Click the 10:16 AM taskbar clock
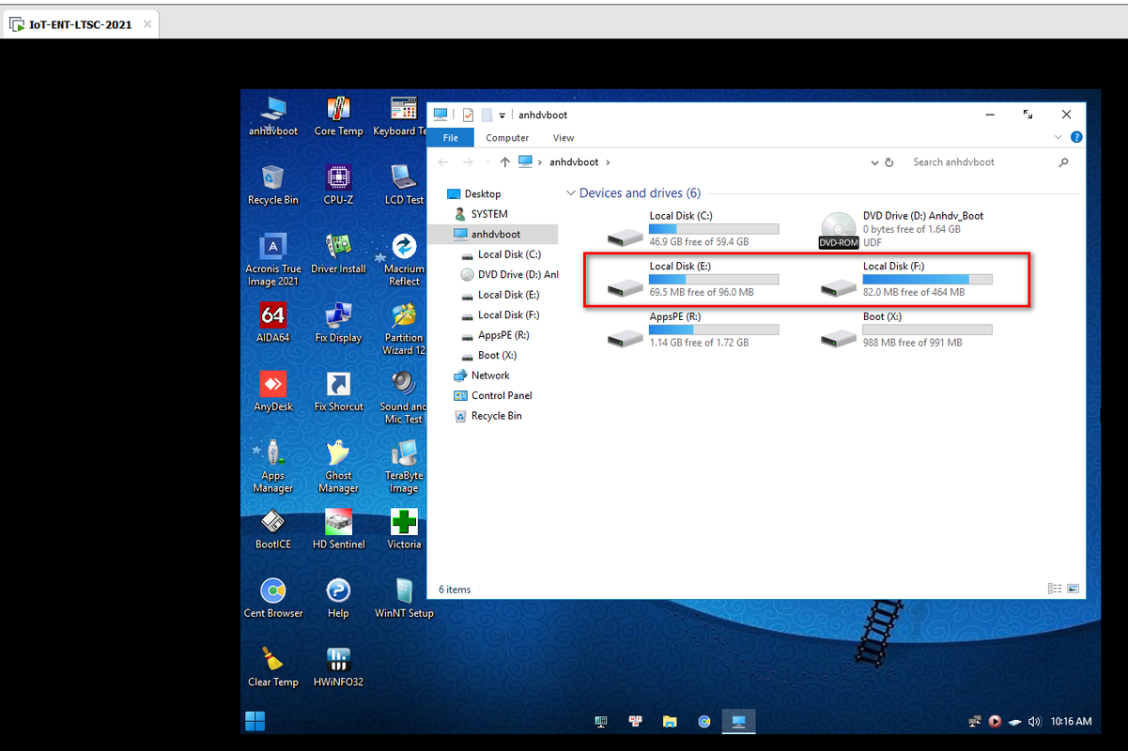1128x751 pixels. 1071,722
